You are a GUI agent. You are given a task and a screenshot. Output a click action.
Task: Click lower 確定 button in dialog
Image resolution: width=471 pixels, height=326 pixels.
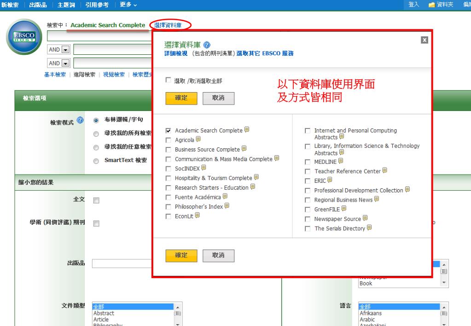(181, 256)
